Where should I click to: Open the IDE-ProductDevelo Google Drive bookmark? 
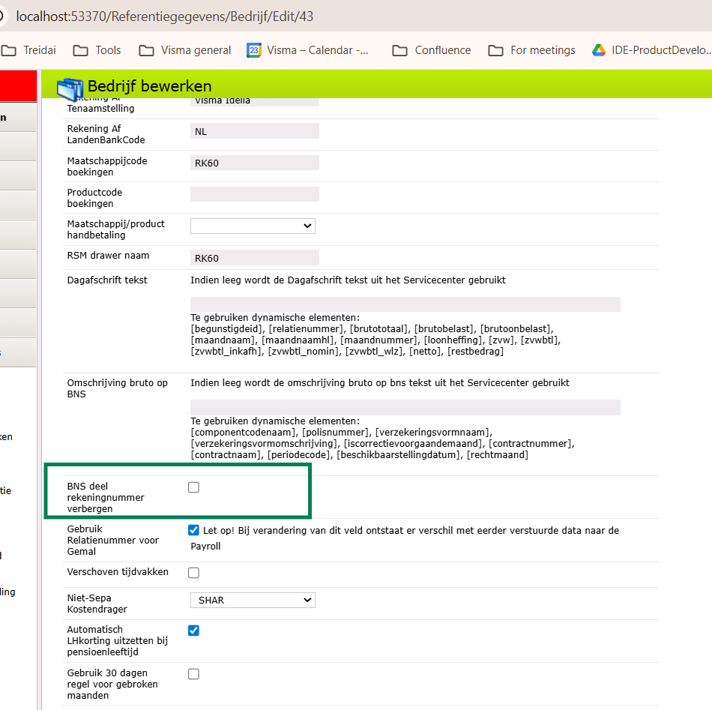[651, 50]
